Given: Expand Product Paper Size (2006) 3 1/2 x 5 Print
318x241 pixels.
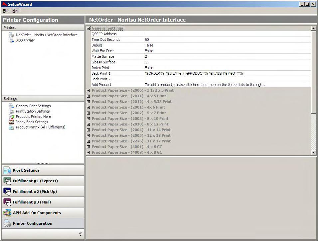Looking at the screenshot, I should tap(88, 90).
